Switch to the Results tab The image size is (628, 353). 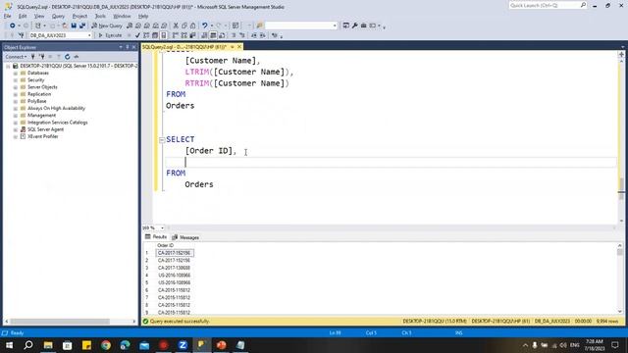coord(156,237)
